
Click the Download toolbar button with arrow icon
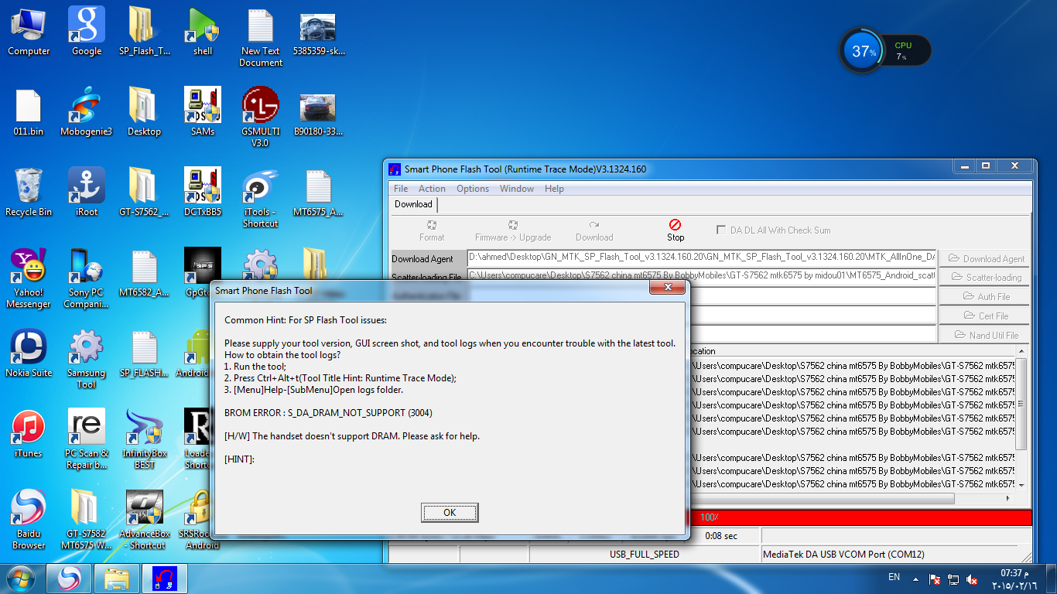point(594,230)
